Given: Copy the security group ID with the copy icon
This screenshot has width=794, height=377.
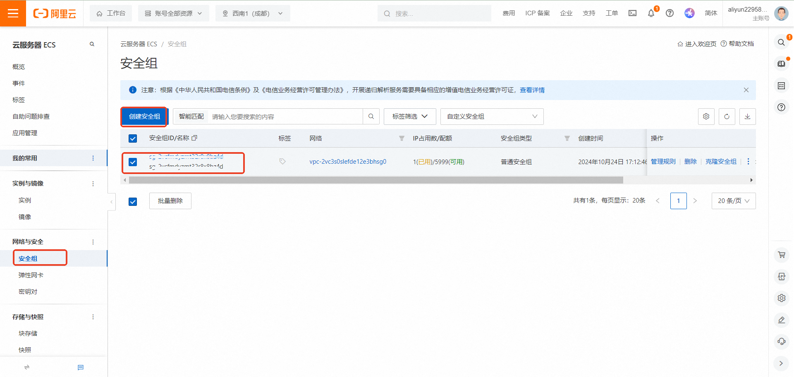Looking at the screenshot, I should pos(195,138).
